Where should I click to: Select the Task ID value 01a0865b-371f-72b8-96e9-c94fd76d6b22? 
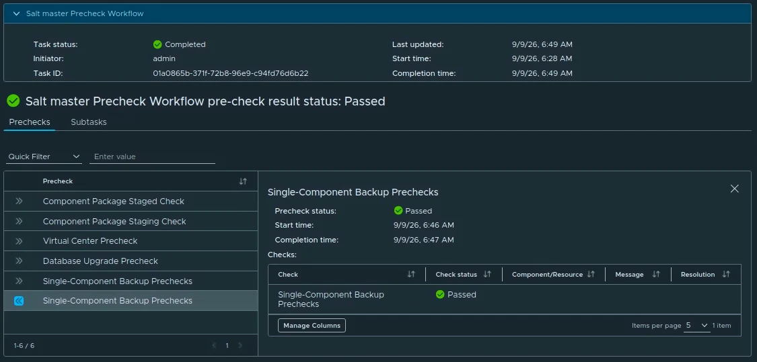click(231, 73)
